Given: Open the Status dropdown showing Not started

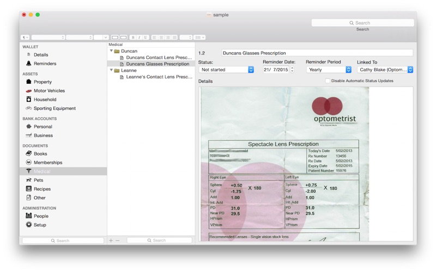Looking at the screenshot, I should coord(226,70).
